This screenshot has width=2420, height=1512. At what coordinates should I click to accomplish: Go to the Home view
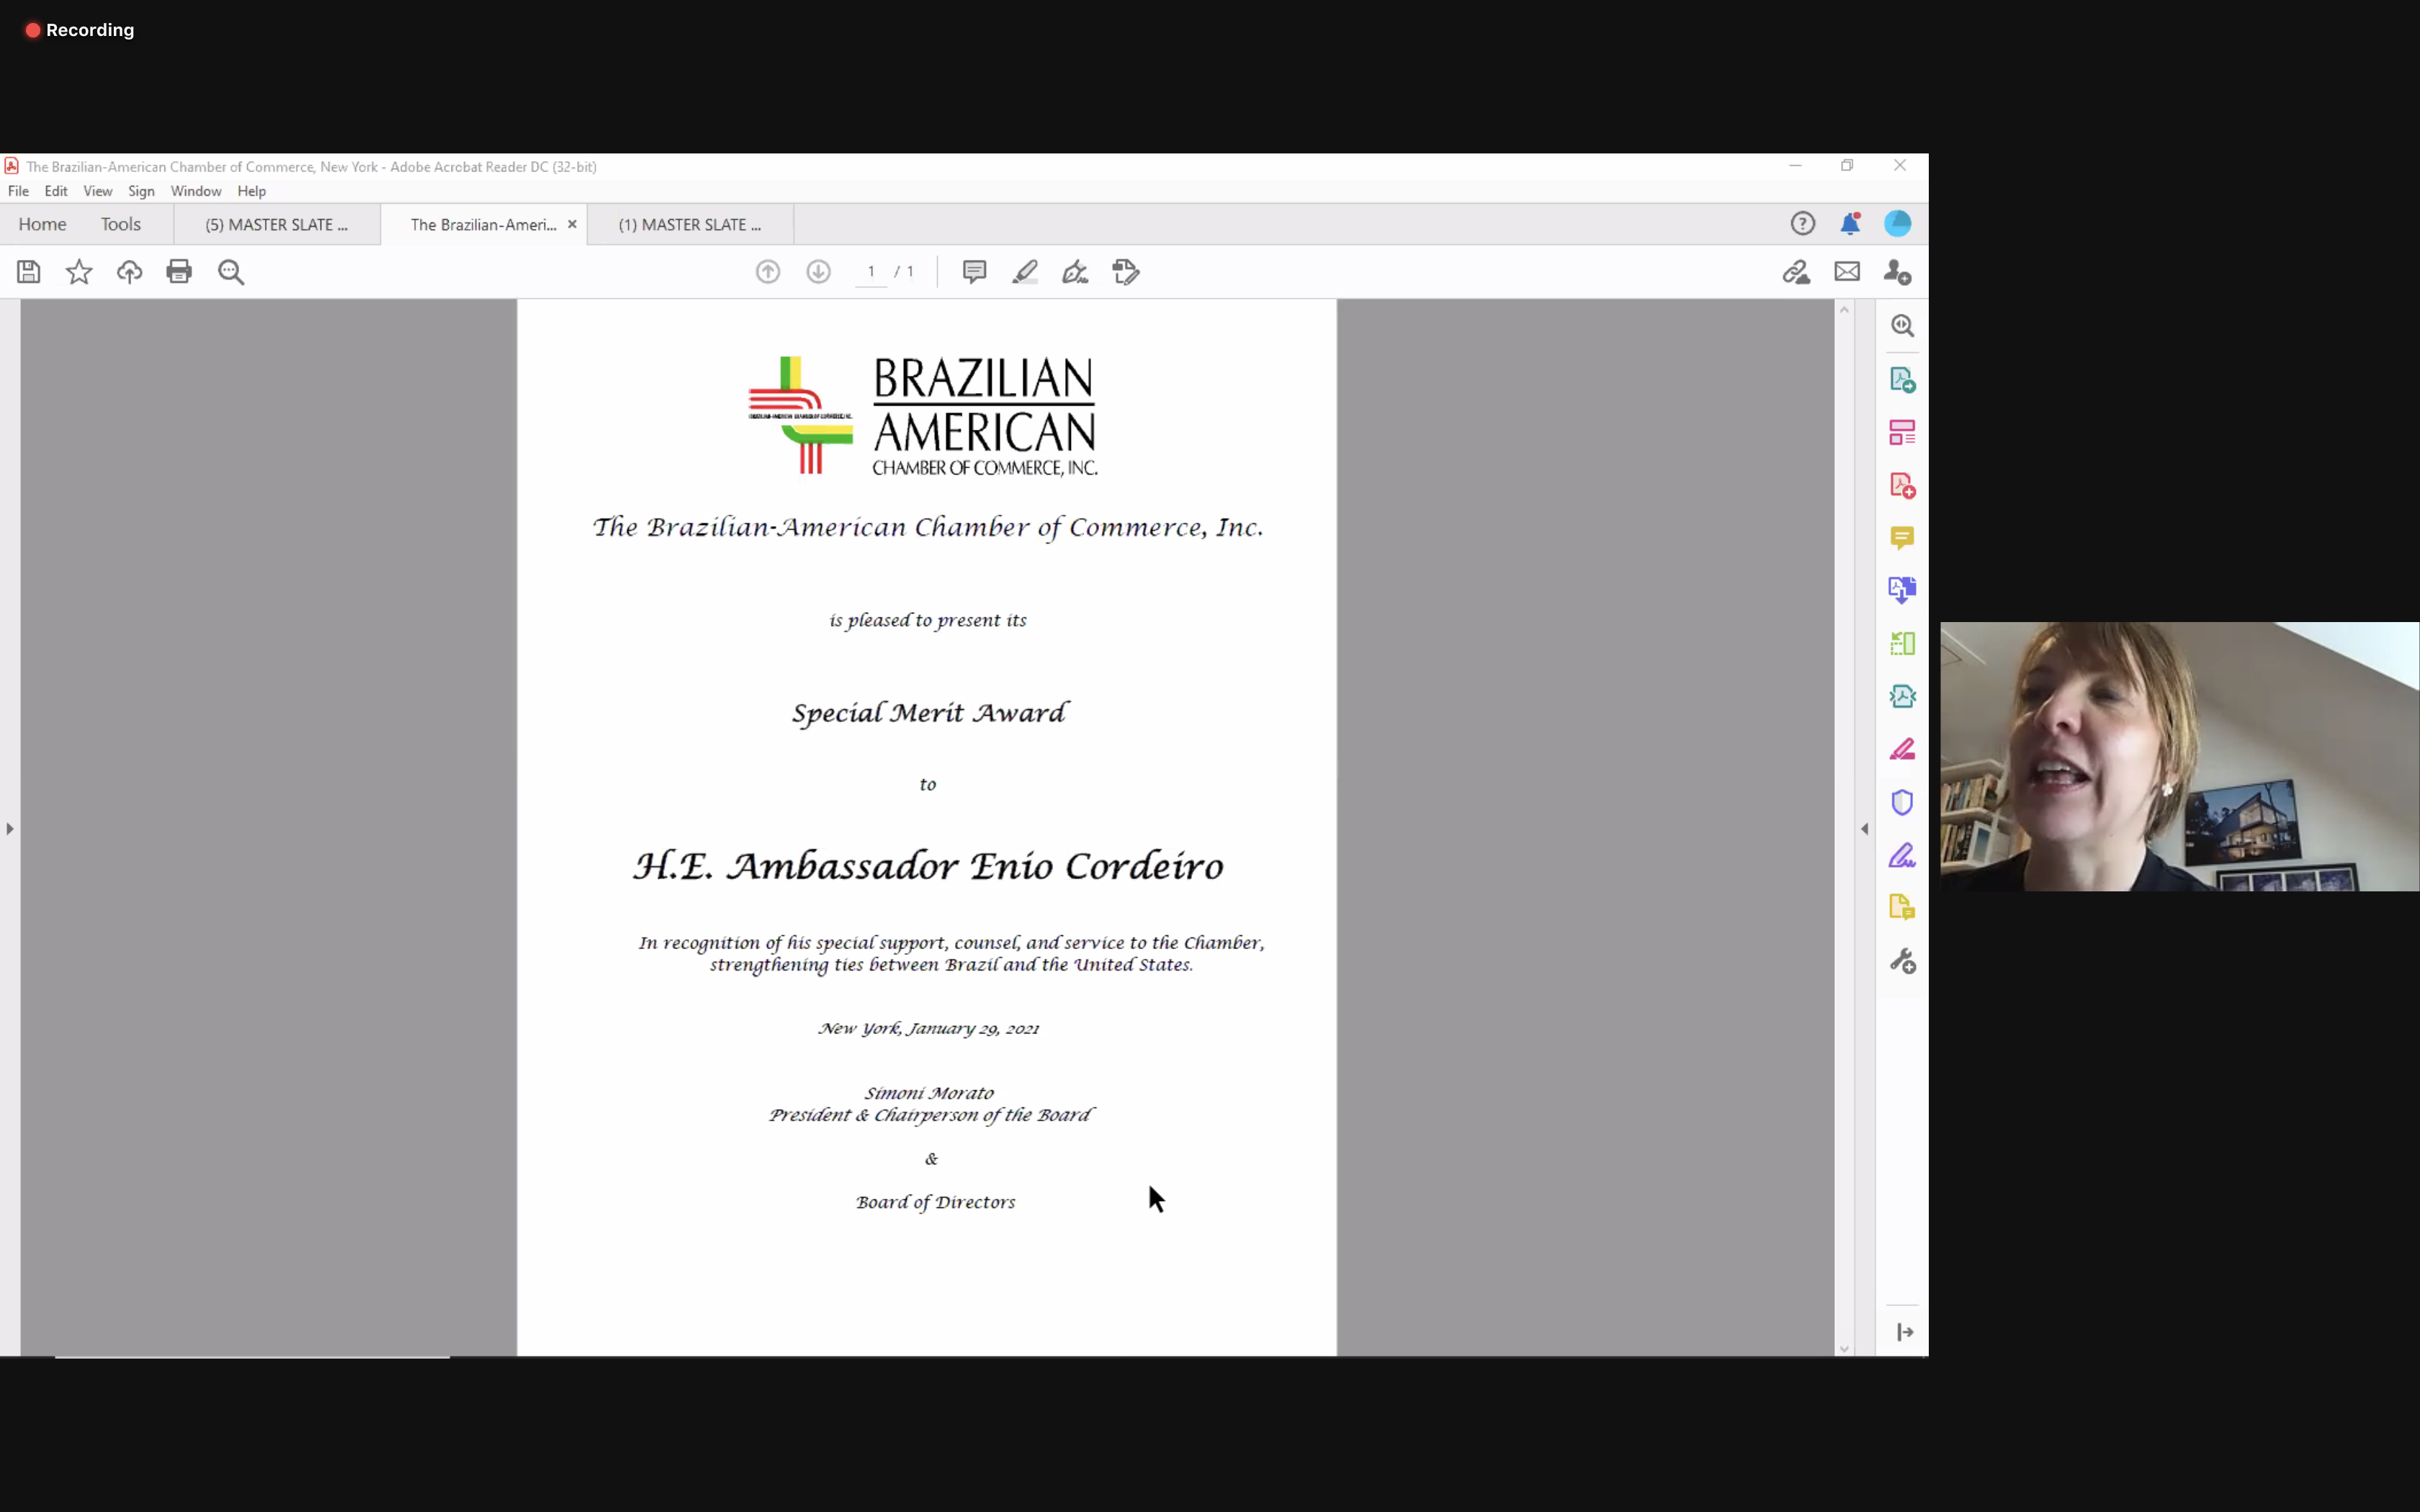coord(42,225)
